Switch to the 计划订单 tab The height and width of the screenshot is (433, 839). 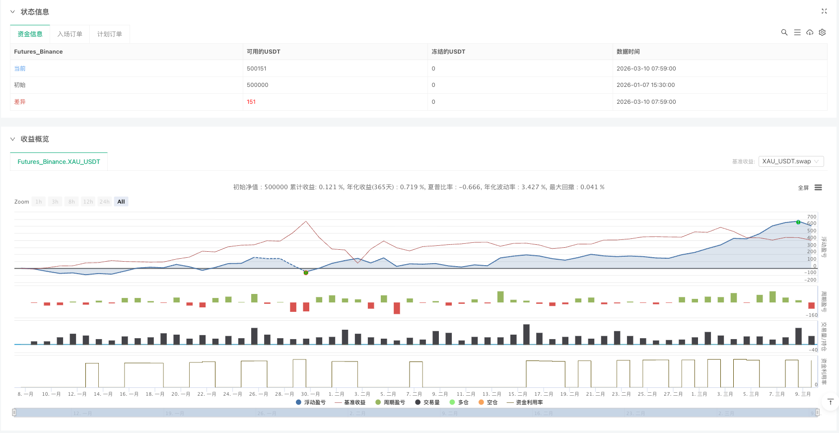(x=109, y=34)
